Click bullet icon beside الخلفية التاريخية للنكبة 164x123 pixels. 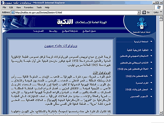coord(151,50)
